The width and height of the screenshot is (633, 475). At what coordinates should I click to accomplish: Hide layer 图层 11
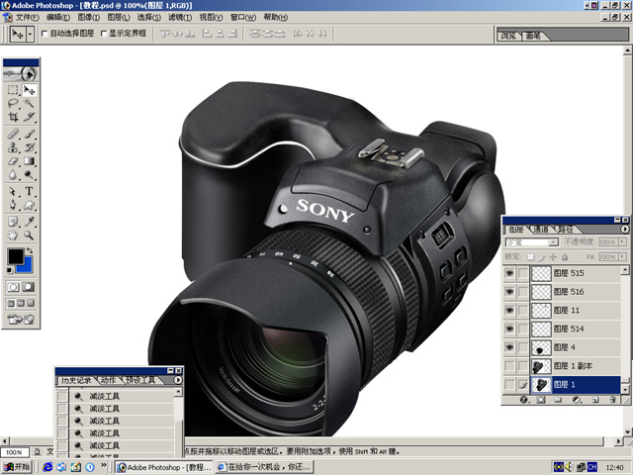tap(510, 310)
